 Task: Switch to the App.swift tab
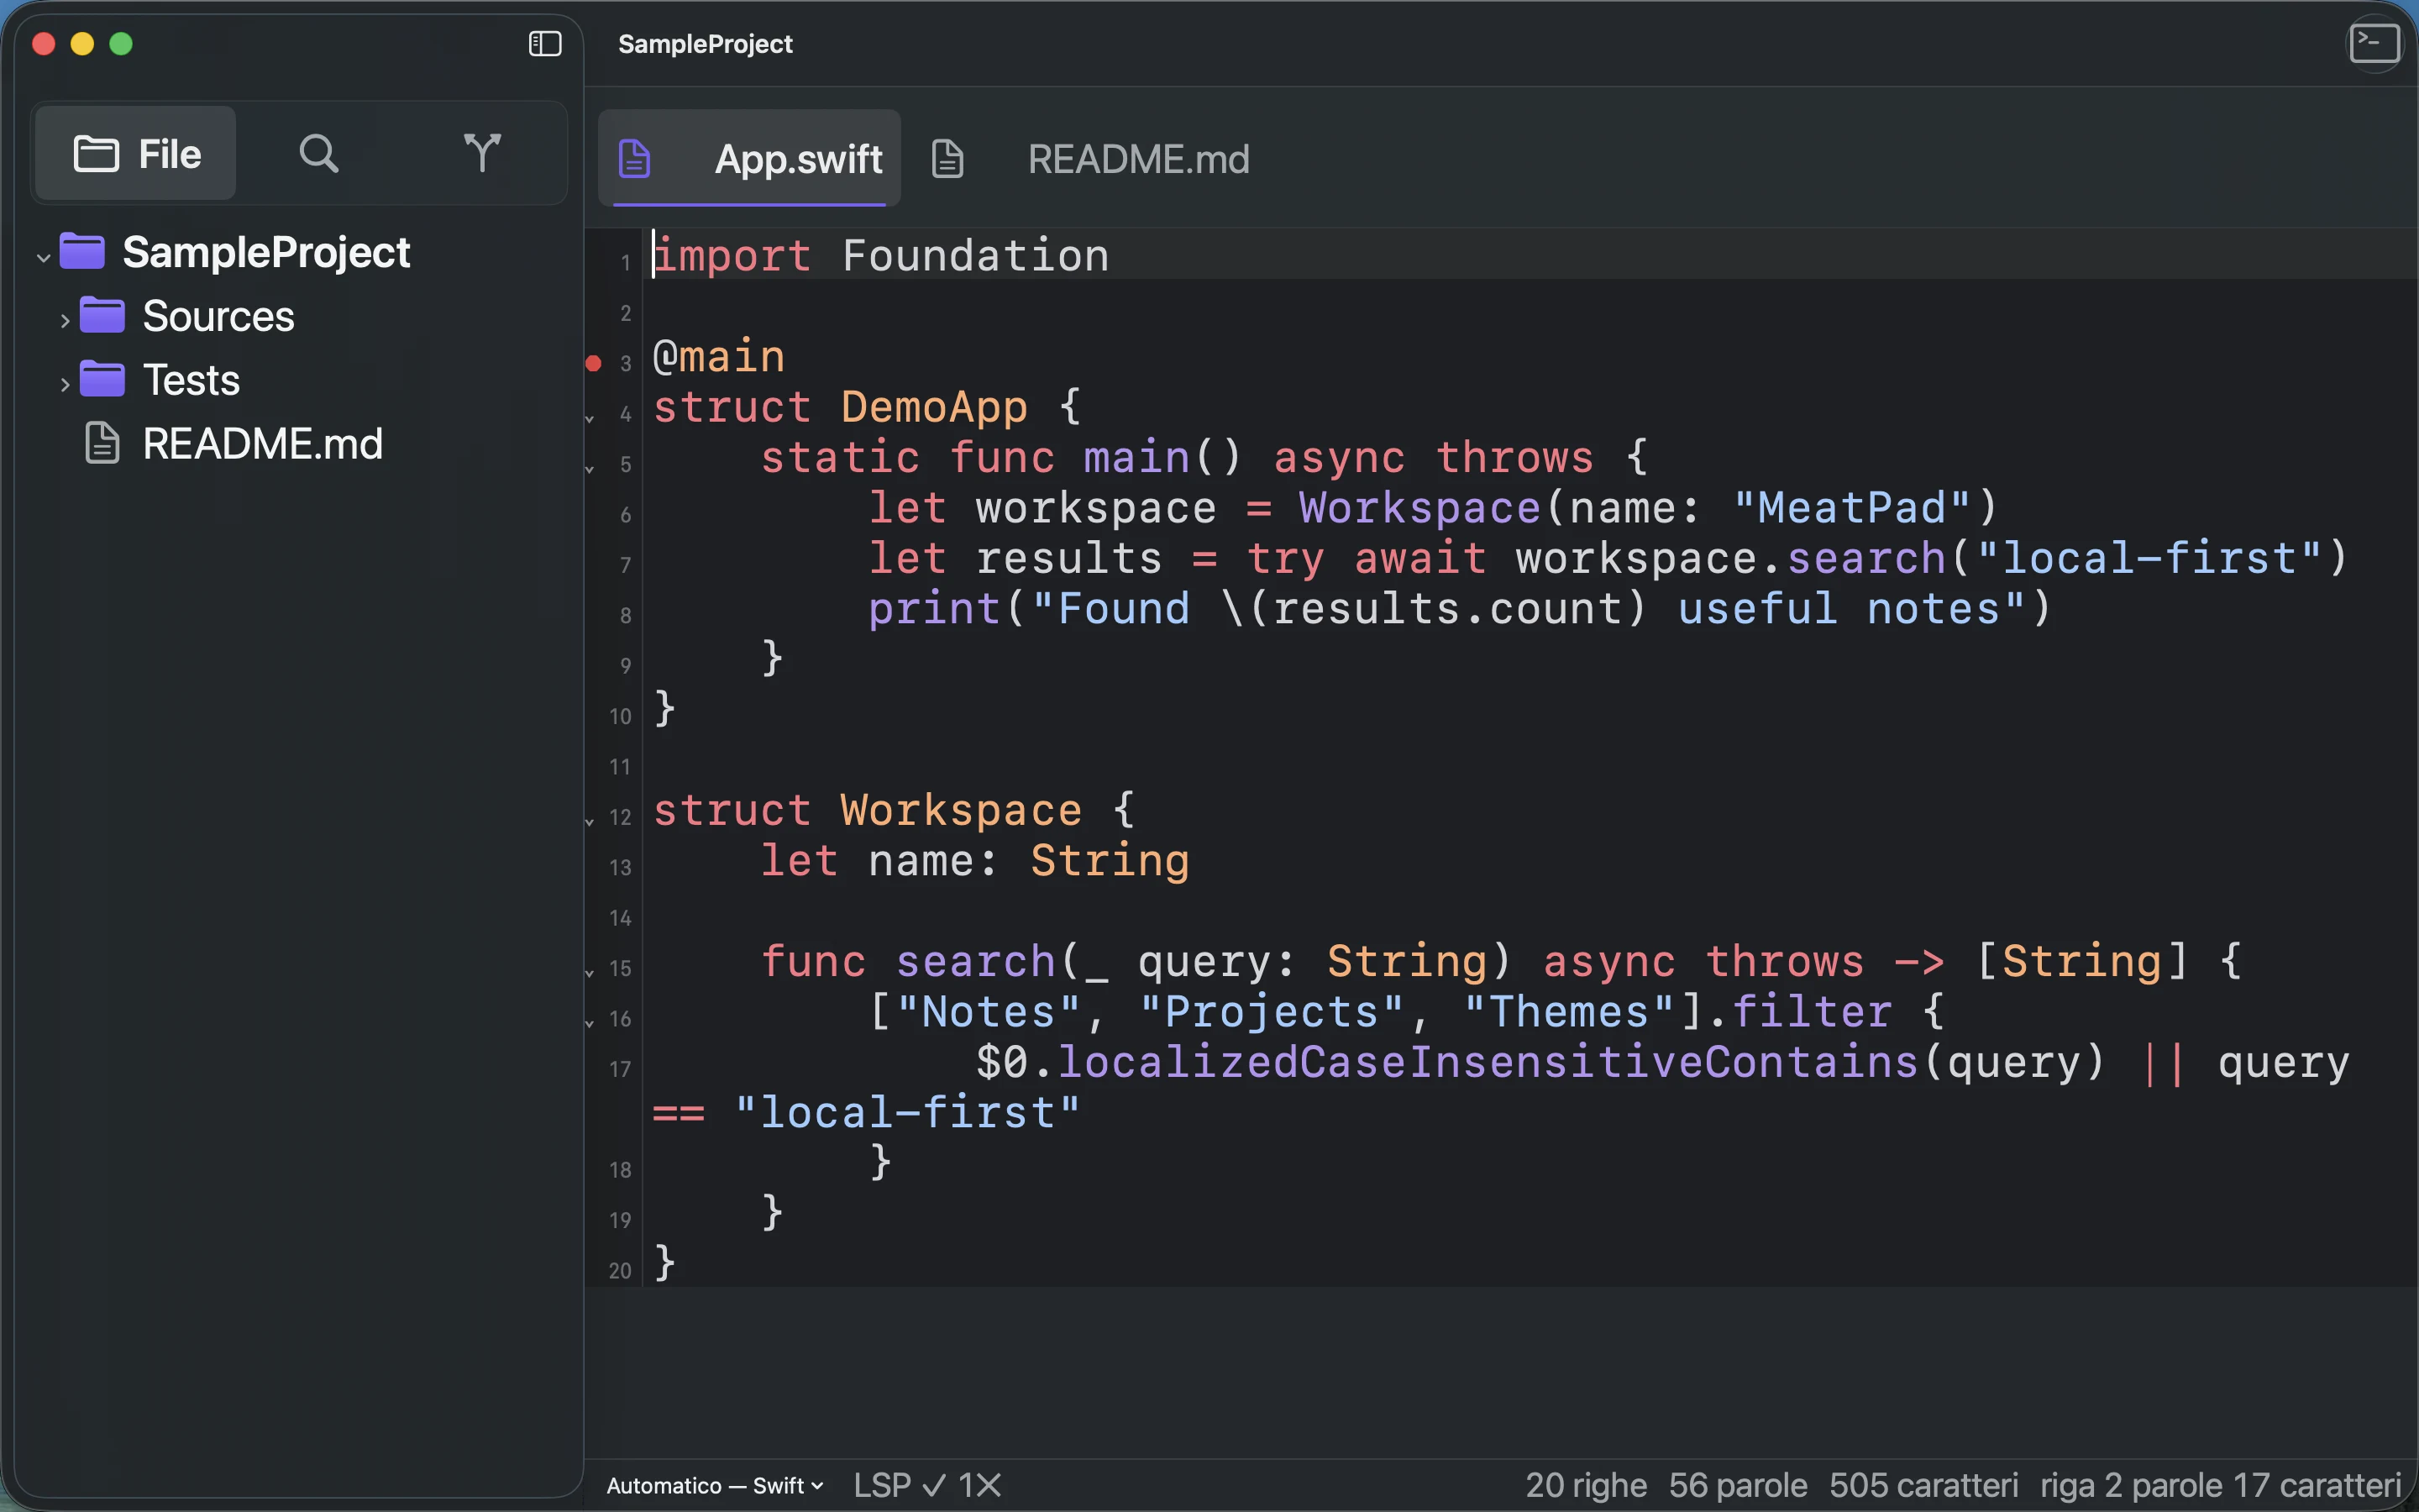750,159
